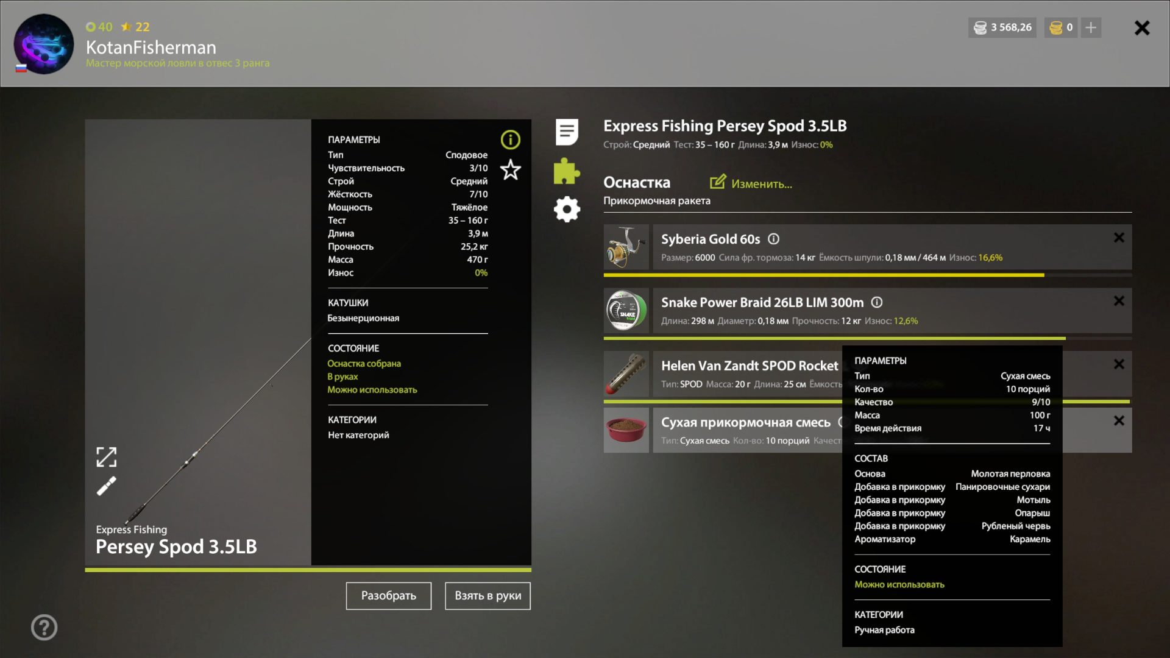Viewport: 1170px width, 658px height.
Task: Click the Syberia Gold 60s title
Action: tap(711, 239)
